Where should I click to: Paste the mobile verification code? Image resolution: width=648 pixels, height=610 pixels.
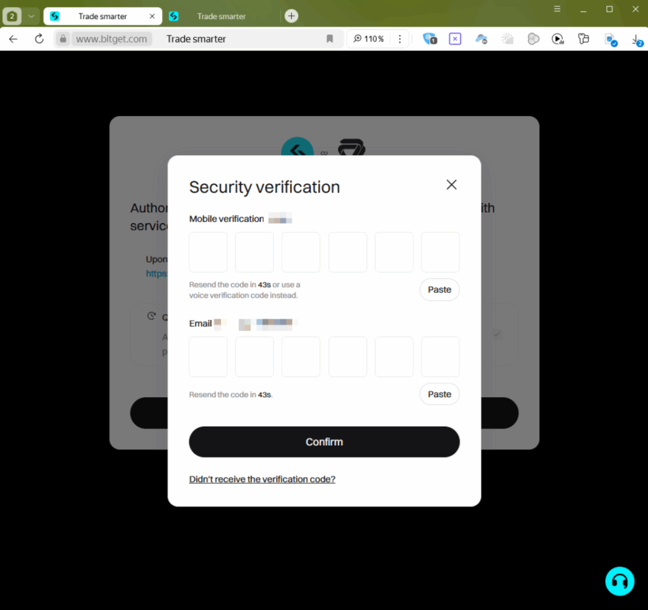439,289
